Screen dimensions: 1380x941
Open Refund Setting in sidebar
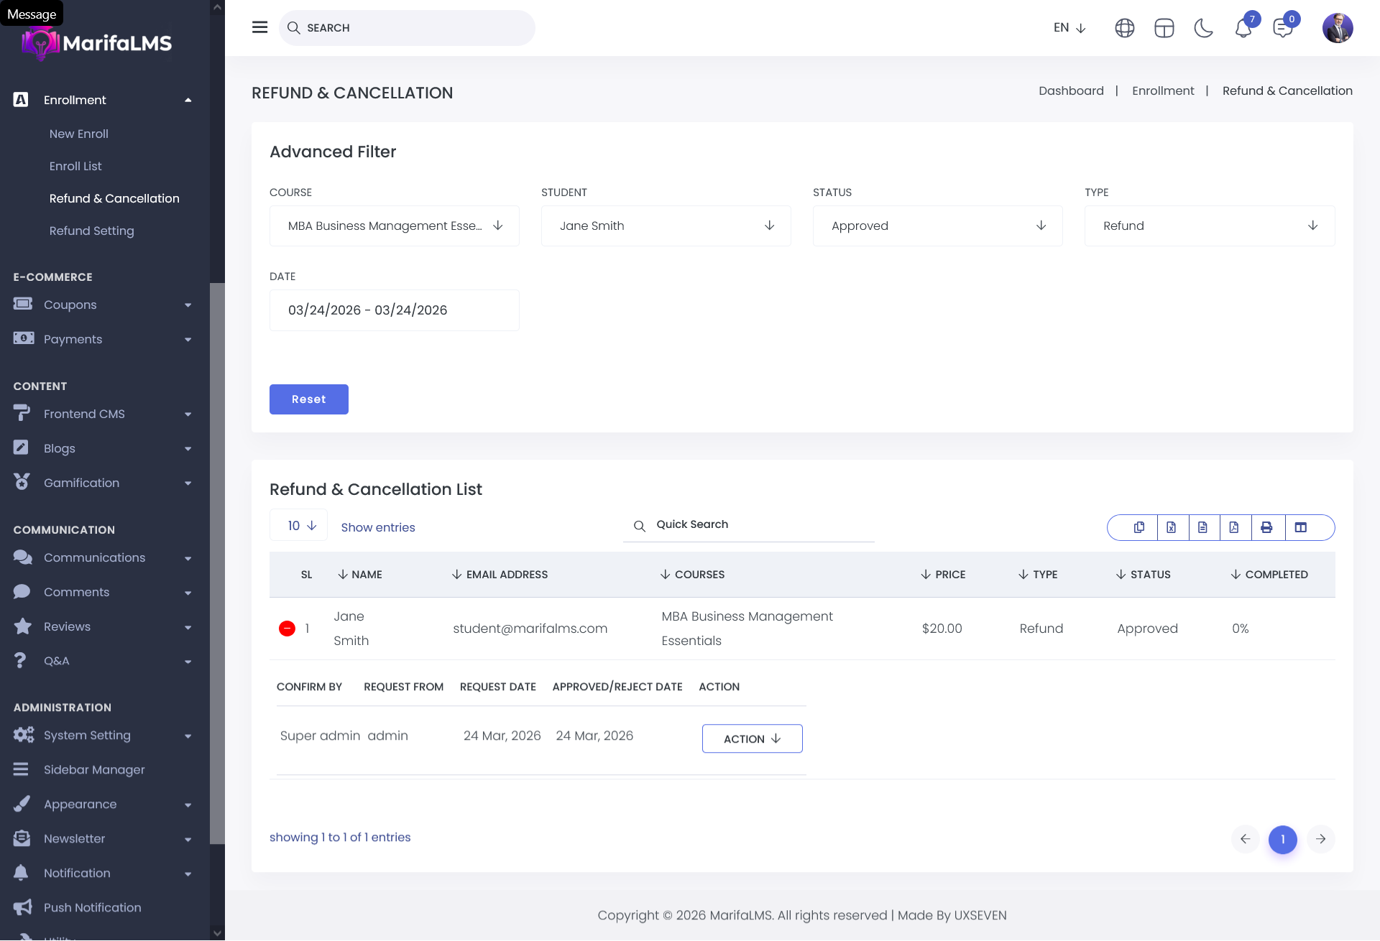coord(91,231)
